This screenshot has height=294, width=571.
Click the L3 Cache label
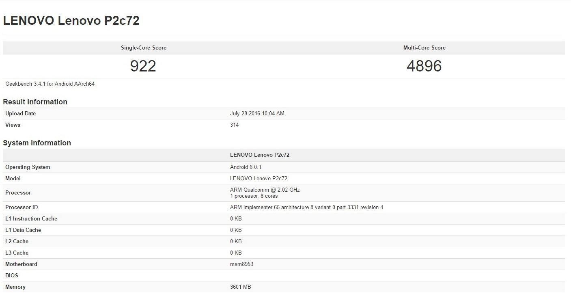pyautogui.click(x=17, y=253)
